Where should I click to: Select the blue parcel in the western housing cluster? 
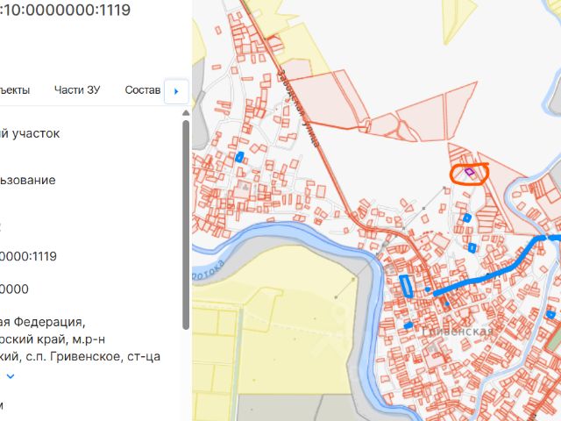(239, 157)
